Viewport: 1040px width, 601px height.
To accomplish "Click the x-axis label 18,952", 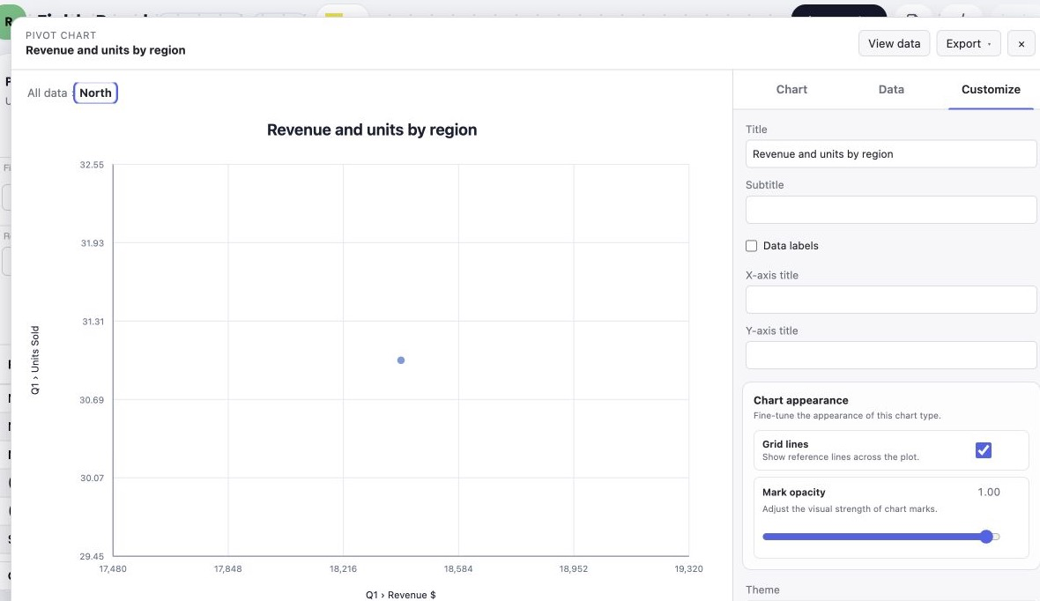I will pos(573,569).
